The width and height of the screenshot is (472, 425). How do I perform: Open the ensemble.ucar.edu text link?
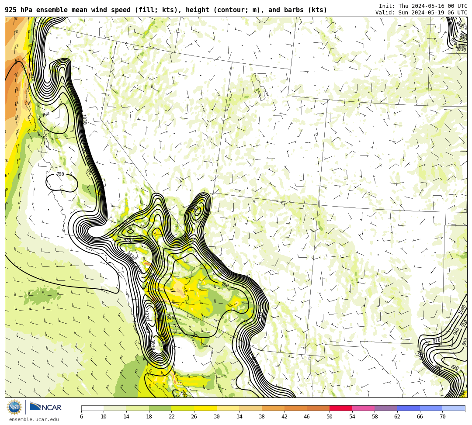pyautogui.click(x=34, y=419)
